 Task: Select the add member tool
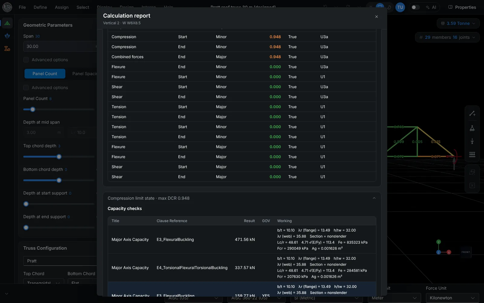tap(472, 114)
